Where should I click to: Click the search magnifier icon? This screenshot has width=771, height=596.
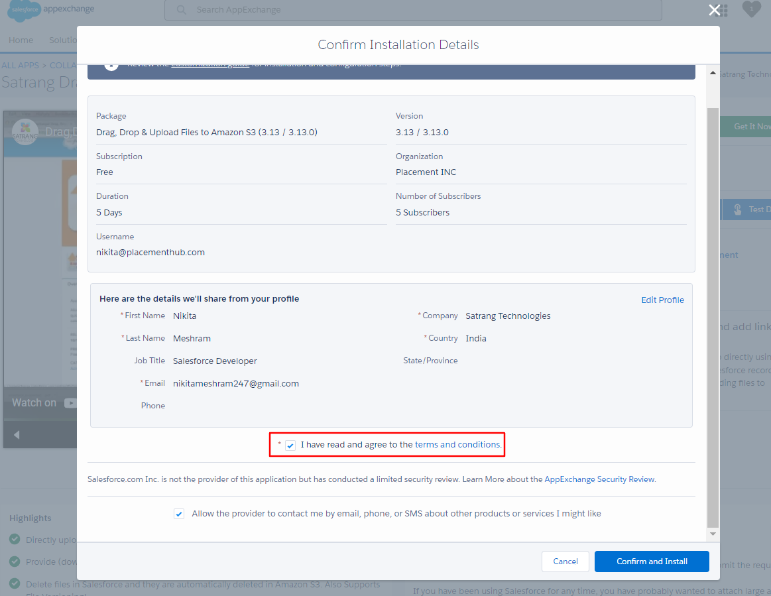point(182,10)
